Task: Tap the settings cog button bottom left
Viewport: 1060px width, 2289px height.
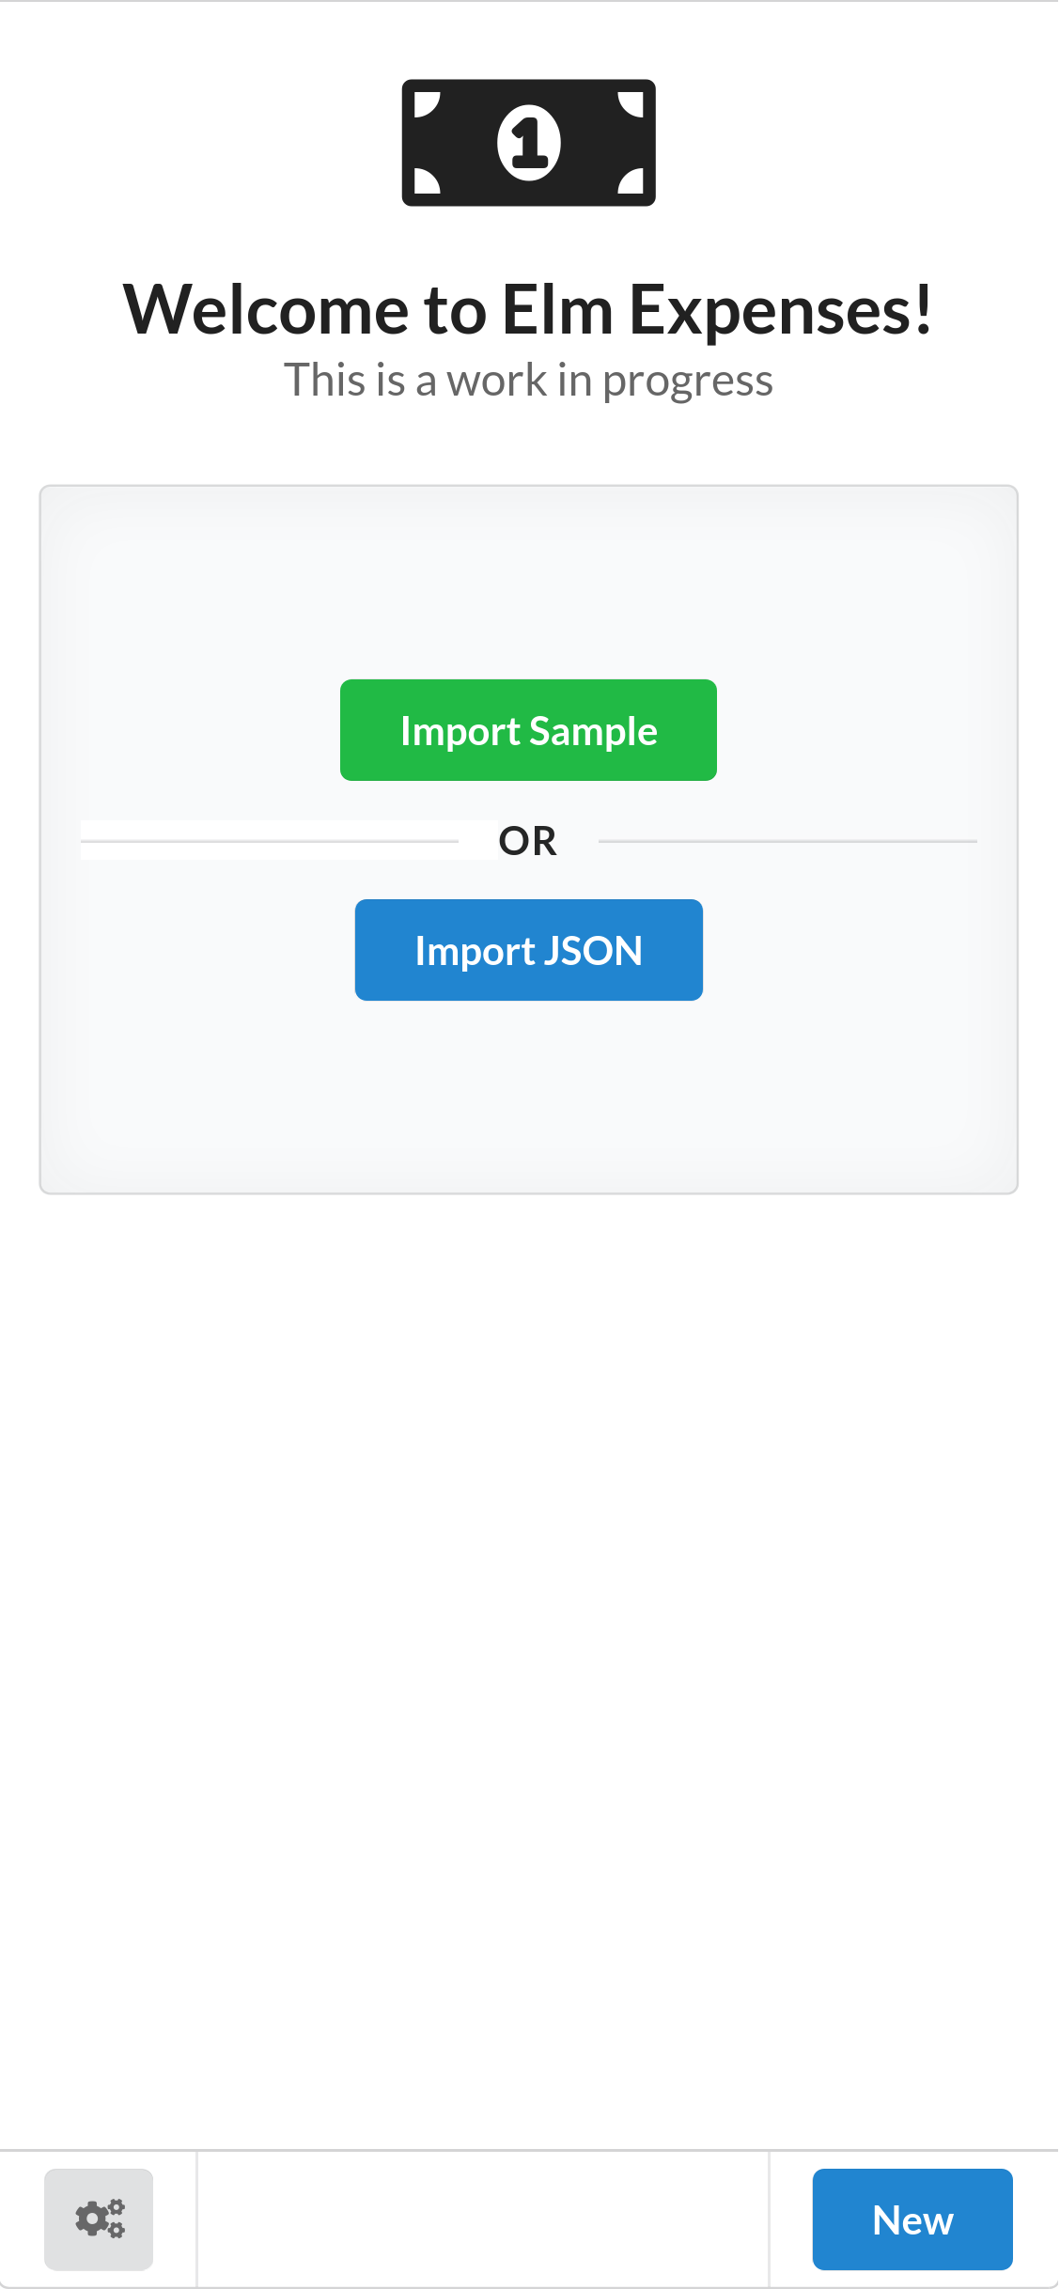Action: pos(98,2219)
